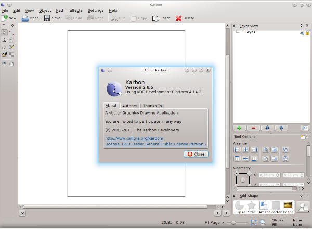312x229 pixels.
Task: Add an Ellipse shape
Action: [240, 208]
